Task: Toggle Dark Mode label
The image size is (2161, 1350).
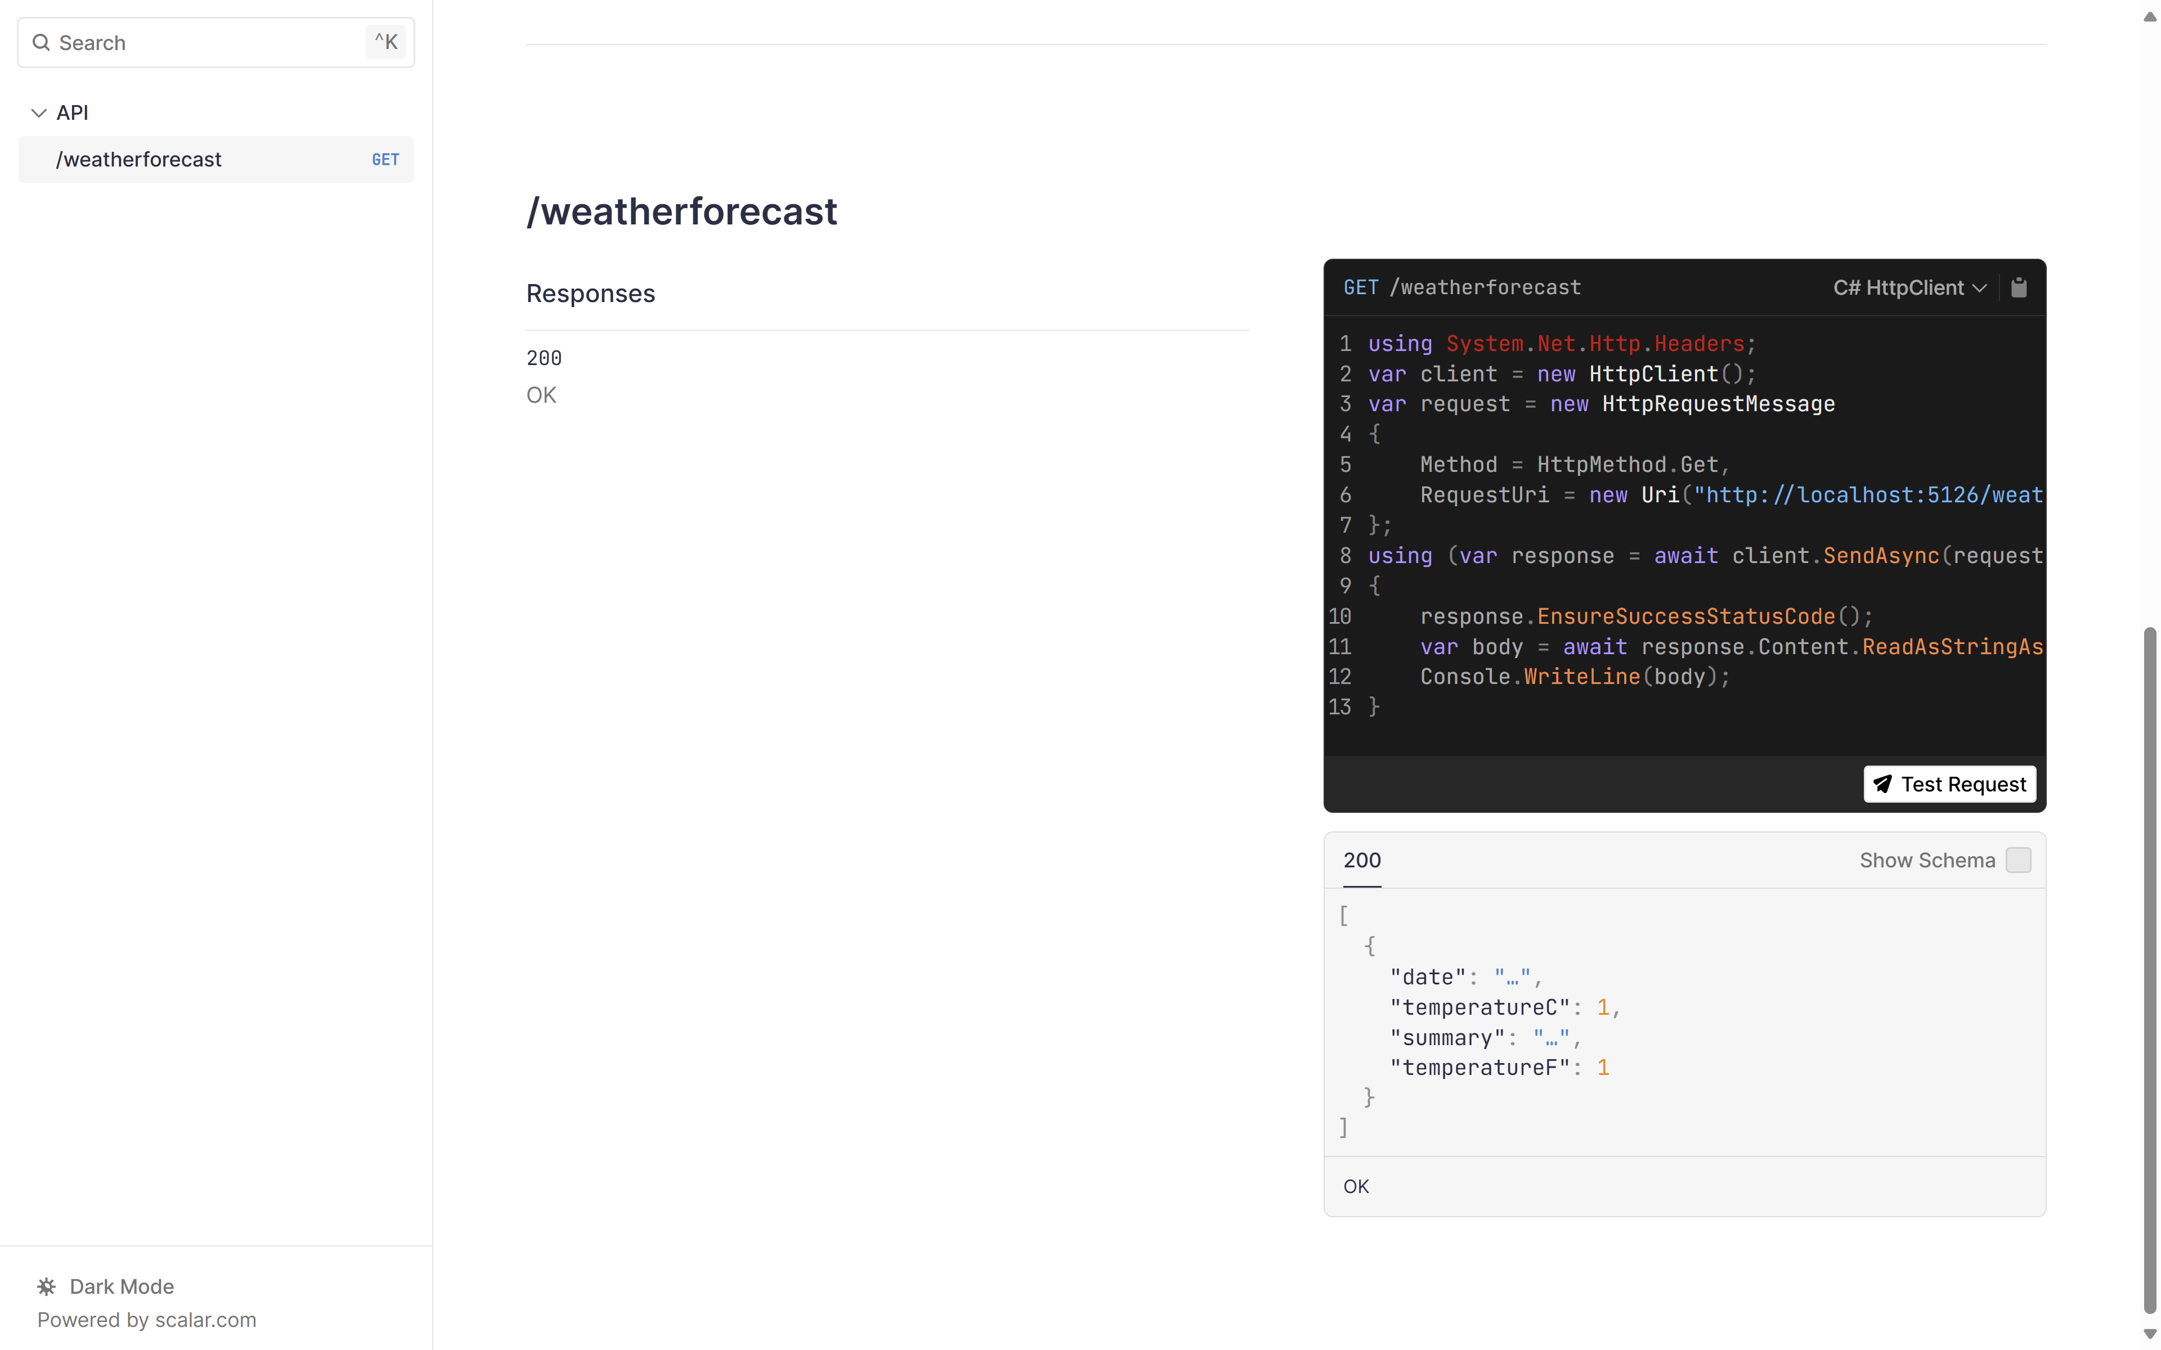Action: 122,1286
